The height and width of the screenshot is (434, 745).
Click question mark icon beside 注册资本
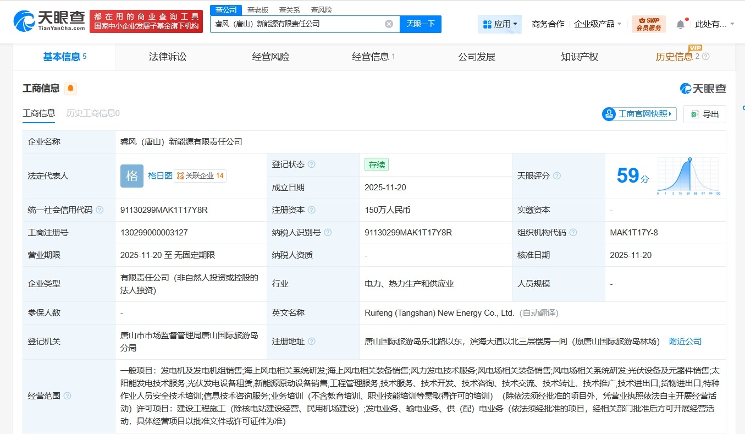[312, 210]
